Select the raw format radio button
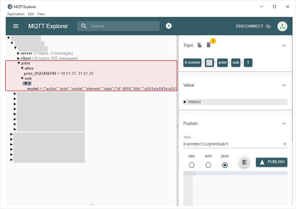This screenshot has height=209, width=296. 192,165
